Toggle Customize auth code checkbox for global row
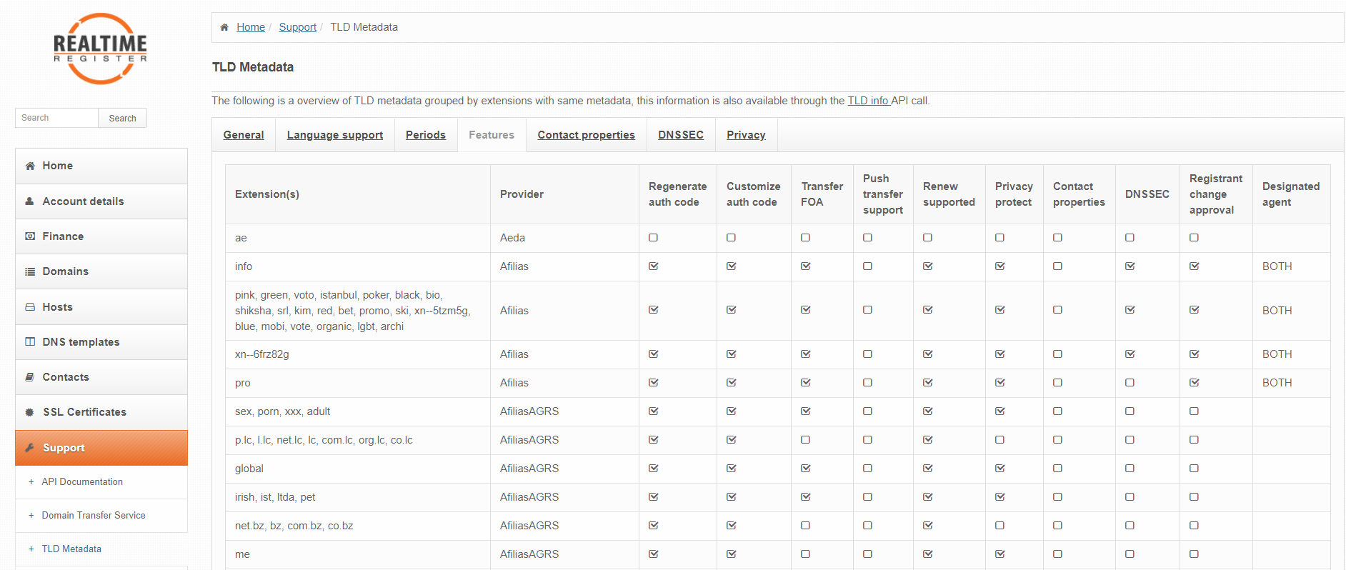Image resolution: width=1346 pixels, height=570 pixels. 731,469
